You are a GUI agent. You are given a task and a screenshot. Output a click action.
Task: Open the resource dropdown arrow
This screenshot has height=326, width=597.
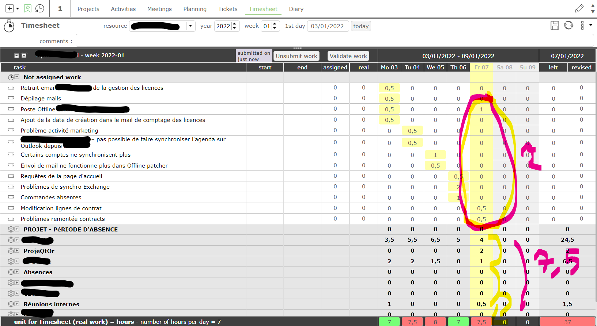point(190,26)
